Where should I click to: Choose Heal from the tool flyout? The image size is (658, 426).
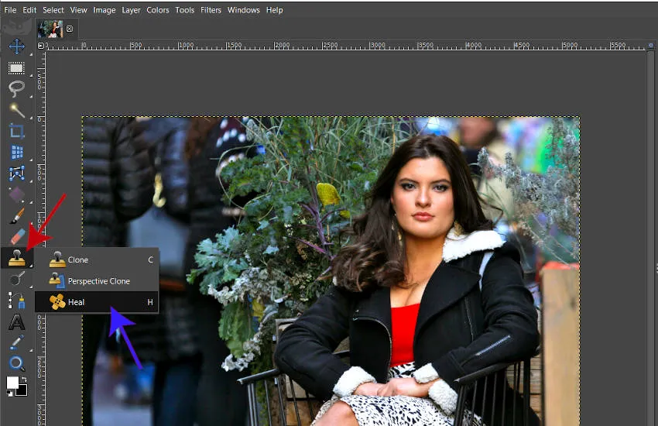point(76,302)
